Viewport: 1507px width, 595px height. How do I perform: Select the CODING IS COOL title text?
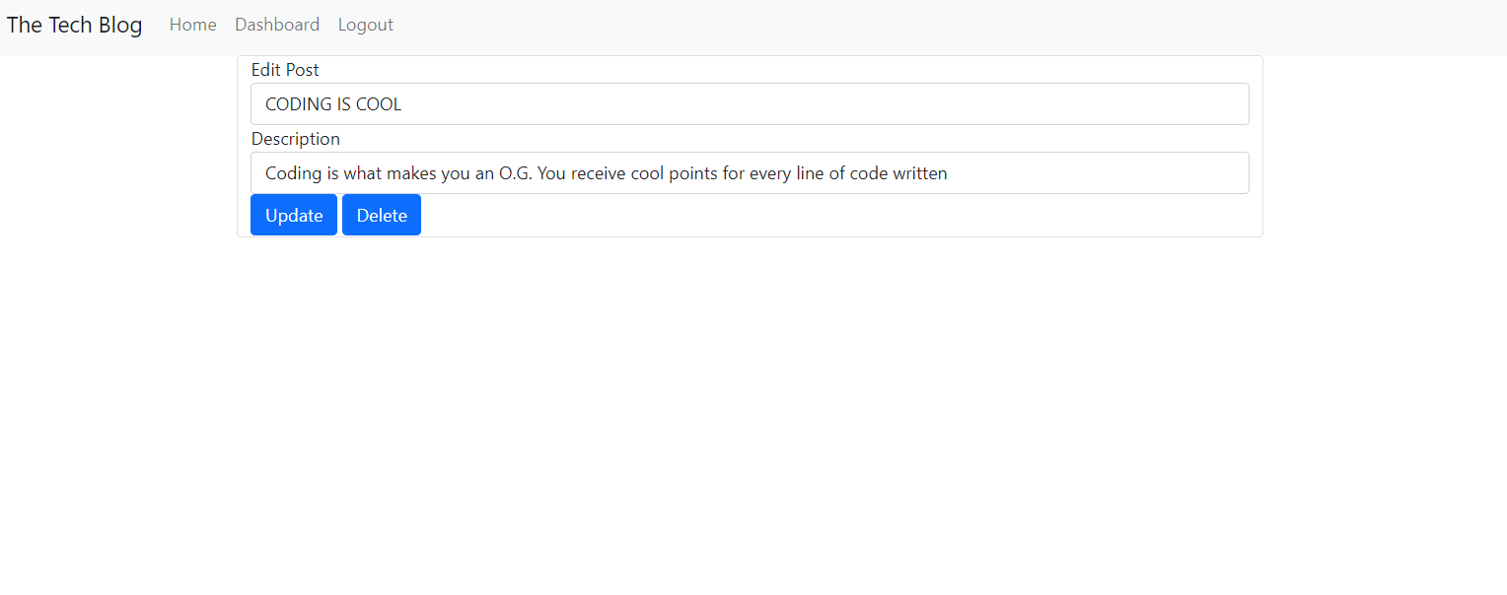332,103
